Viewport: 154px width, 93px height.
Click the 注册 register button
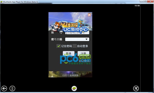[x=83, y=53]
